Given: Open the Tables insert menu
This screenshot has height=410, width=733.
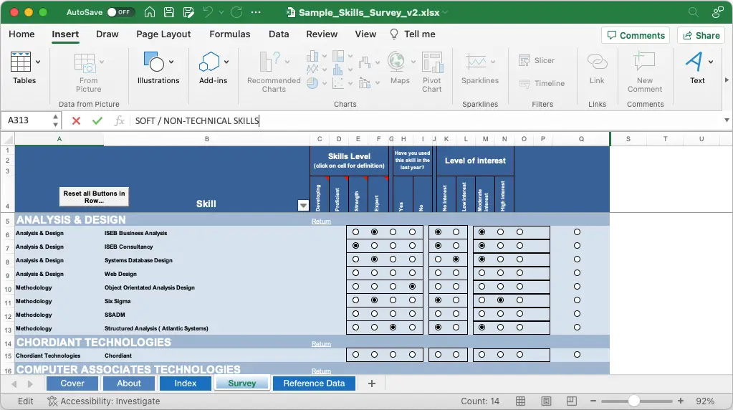Looking at the screenshot, I should 21,62.
